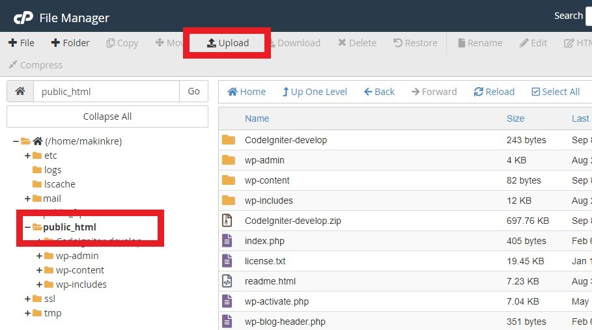Select the logs folder in tree
This screenshot has height=330, width=592.
[x=53, y=170]
